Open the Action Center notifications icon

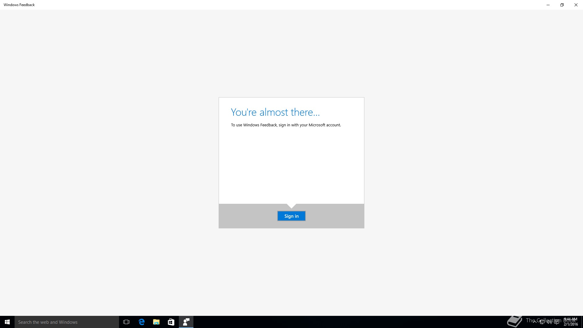[557, 322]
